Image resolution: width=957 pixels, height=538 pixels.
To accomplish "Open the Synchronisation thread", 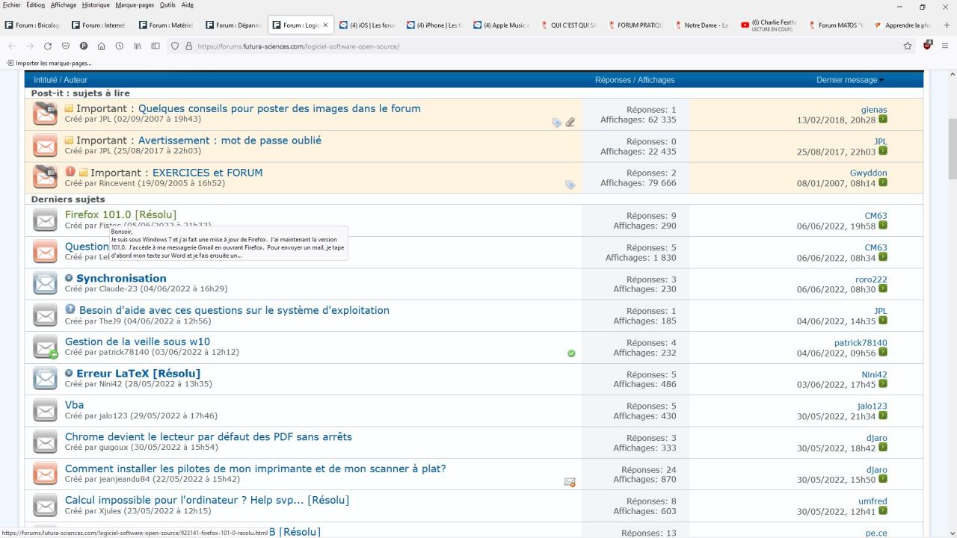I will [x=121, y=279].
